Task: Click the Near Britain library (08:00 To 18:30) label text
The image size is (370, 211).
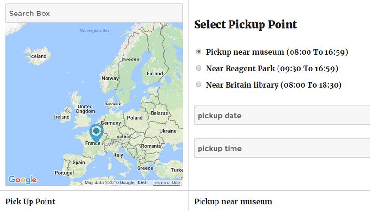Action: pyautogui.click(x=274, y=85)
